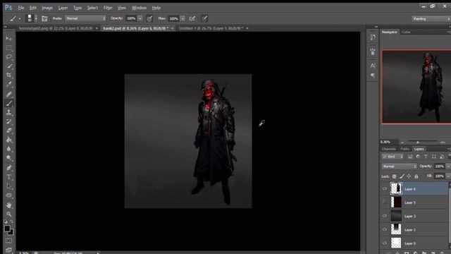Image resolution: width=451 pixels, height=254 pixels.
Task: Select the Lasso tool
Action: (9, 56)
